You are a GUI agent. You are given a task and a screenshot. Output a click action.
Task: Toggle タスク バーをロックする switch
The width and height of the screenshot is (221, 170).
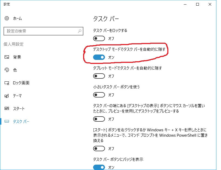99,38
